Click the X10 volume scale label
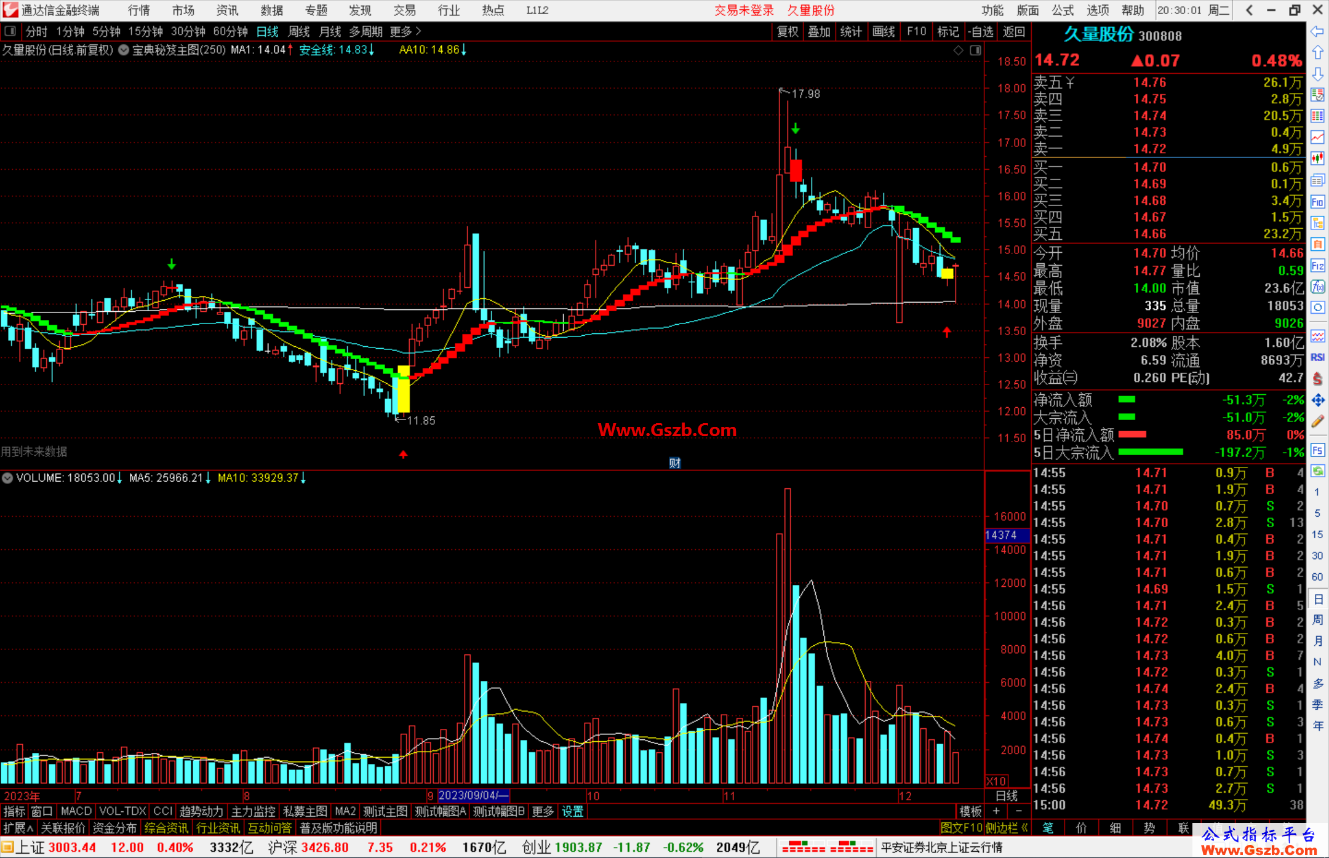The width and height of the screenshot is (1329, 858). tap(997, 781)
